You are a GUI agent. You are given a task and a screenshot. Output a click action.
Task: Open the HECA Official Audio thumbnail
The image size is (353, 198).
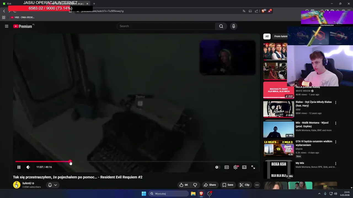[279, 90]
